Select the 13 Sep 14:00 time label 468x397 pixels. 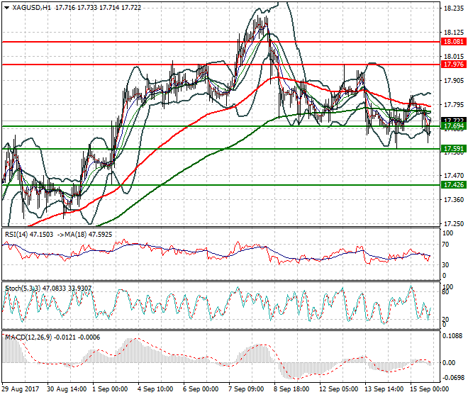[384, 389]
